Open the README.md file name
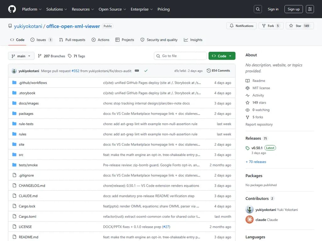 pyautogui.click(x=28, y=237)
